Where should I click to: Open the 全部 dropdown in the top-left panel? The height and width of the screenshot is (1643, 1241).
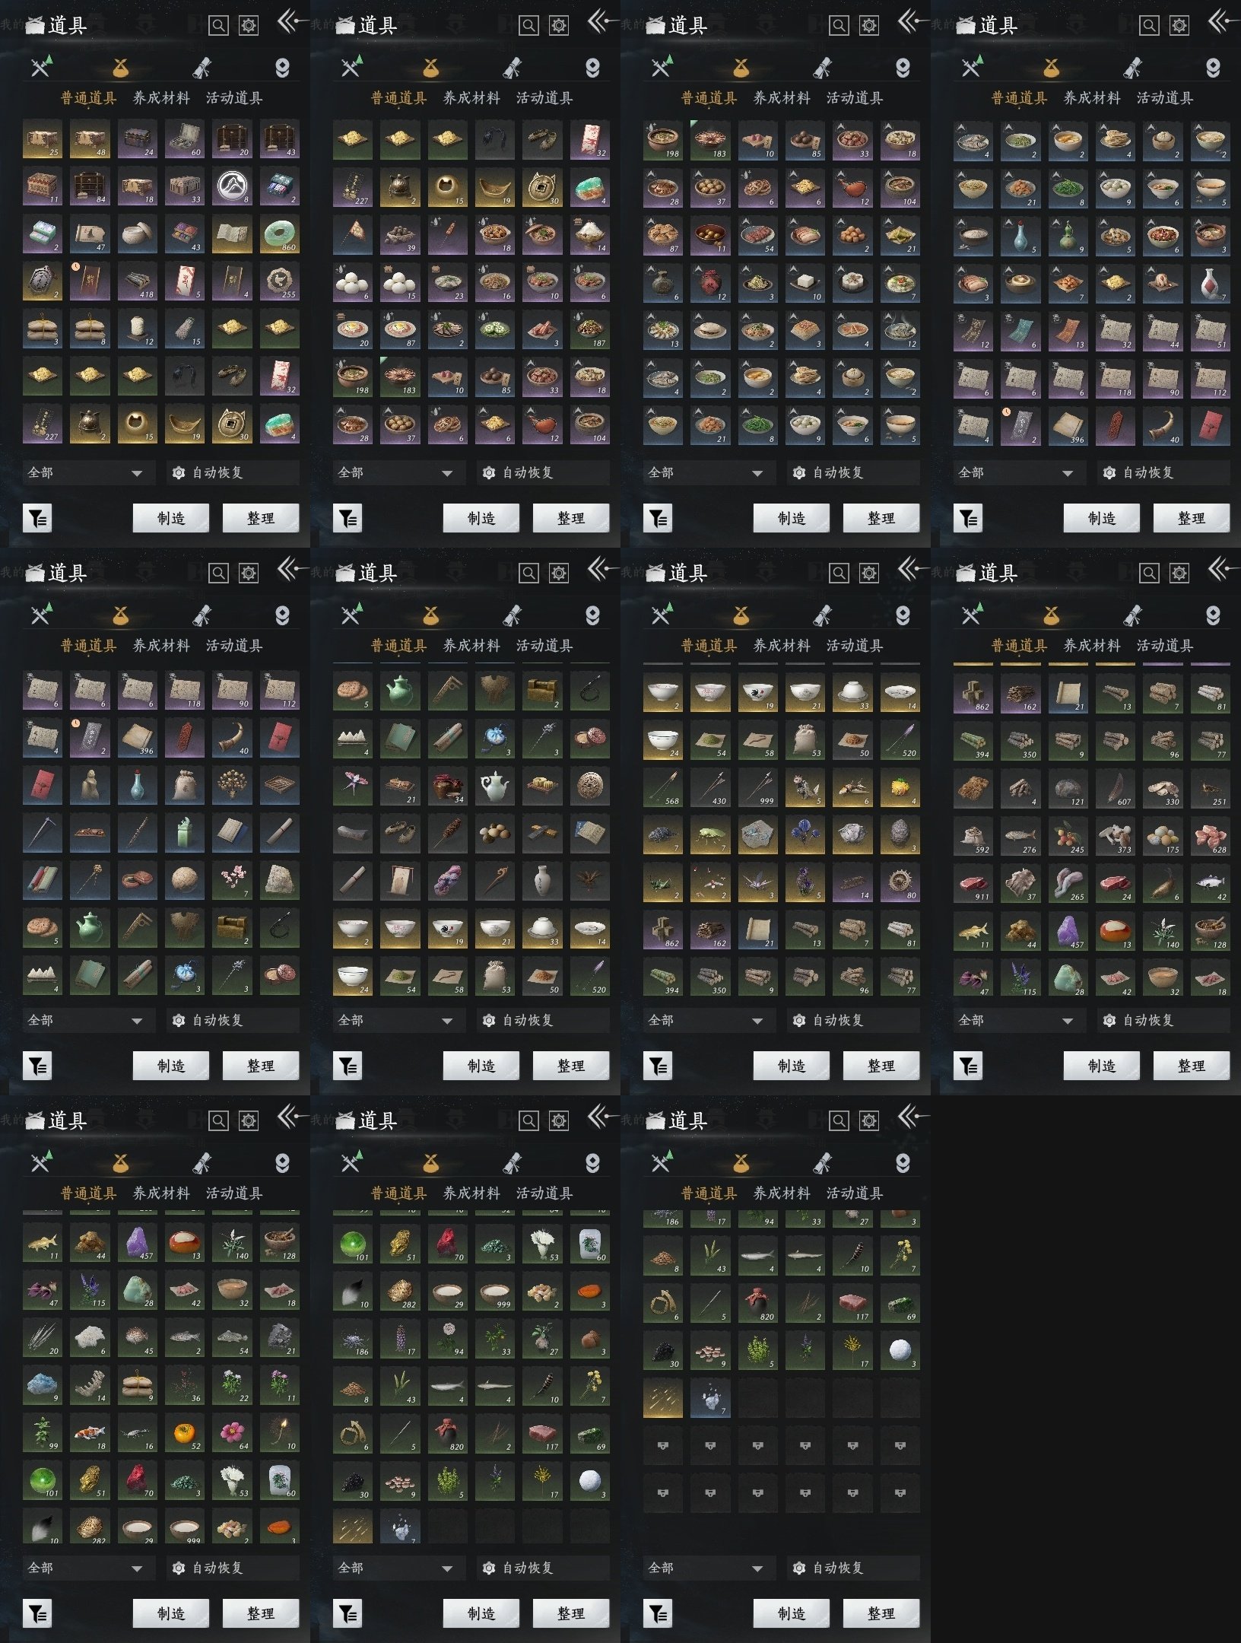point(85,473)
